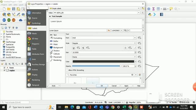Adjust the Opacity slider
This screenshot has width=196, height=110.
point(97,66)
